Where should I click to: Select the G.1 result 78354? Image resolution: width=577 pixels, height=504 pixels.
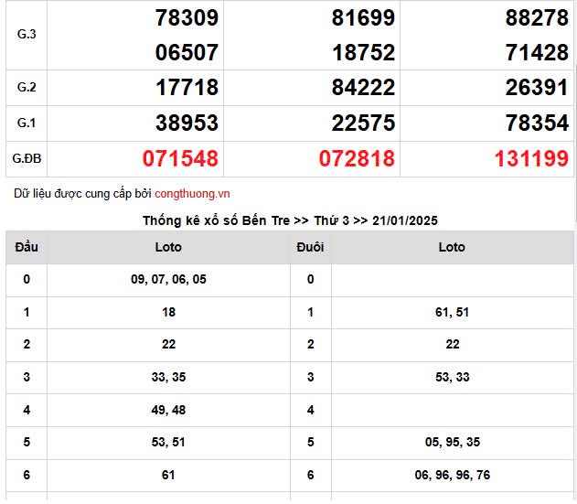(537, 123)
